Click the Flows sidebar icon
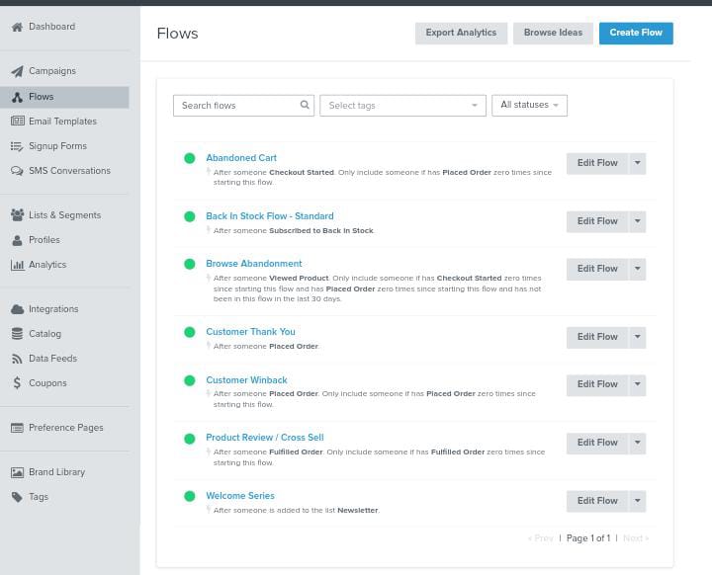Screen dimensions: 712x575 tap(17, 97)
